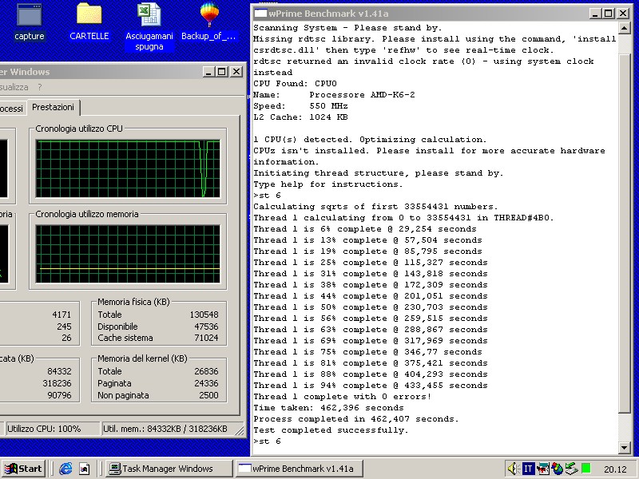Open the CARTELLE folder on desktop
The image size is (639, 479).
pos(89,22)
